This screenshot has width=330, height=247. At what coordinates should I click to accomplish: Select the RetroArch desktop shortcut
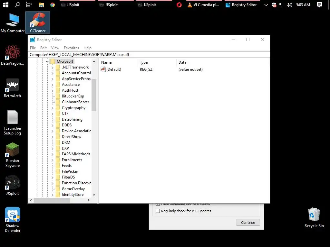pos(13,88)
